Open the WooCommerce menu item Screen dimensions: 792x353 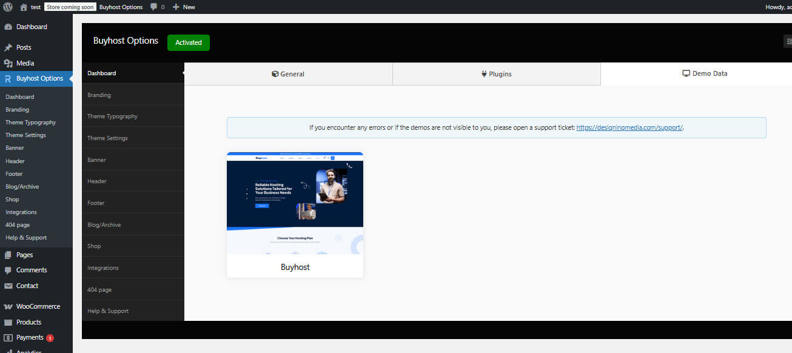pyautogui.click(x=36, y=307)
